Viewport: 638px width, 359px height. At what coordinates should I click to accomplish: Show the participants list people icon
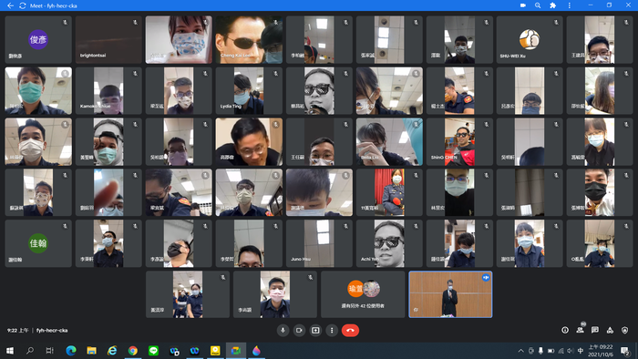click(581, 330)
